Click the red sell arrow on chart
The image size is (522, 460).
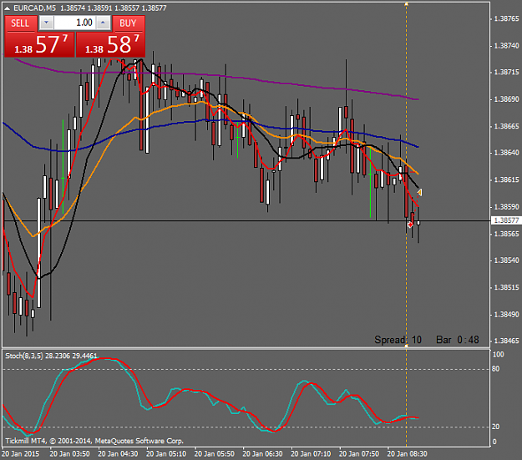(410, 225)
